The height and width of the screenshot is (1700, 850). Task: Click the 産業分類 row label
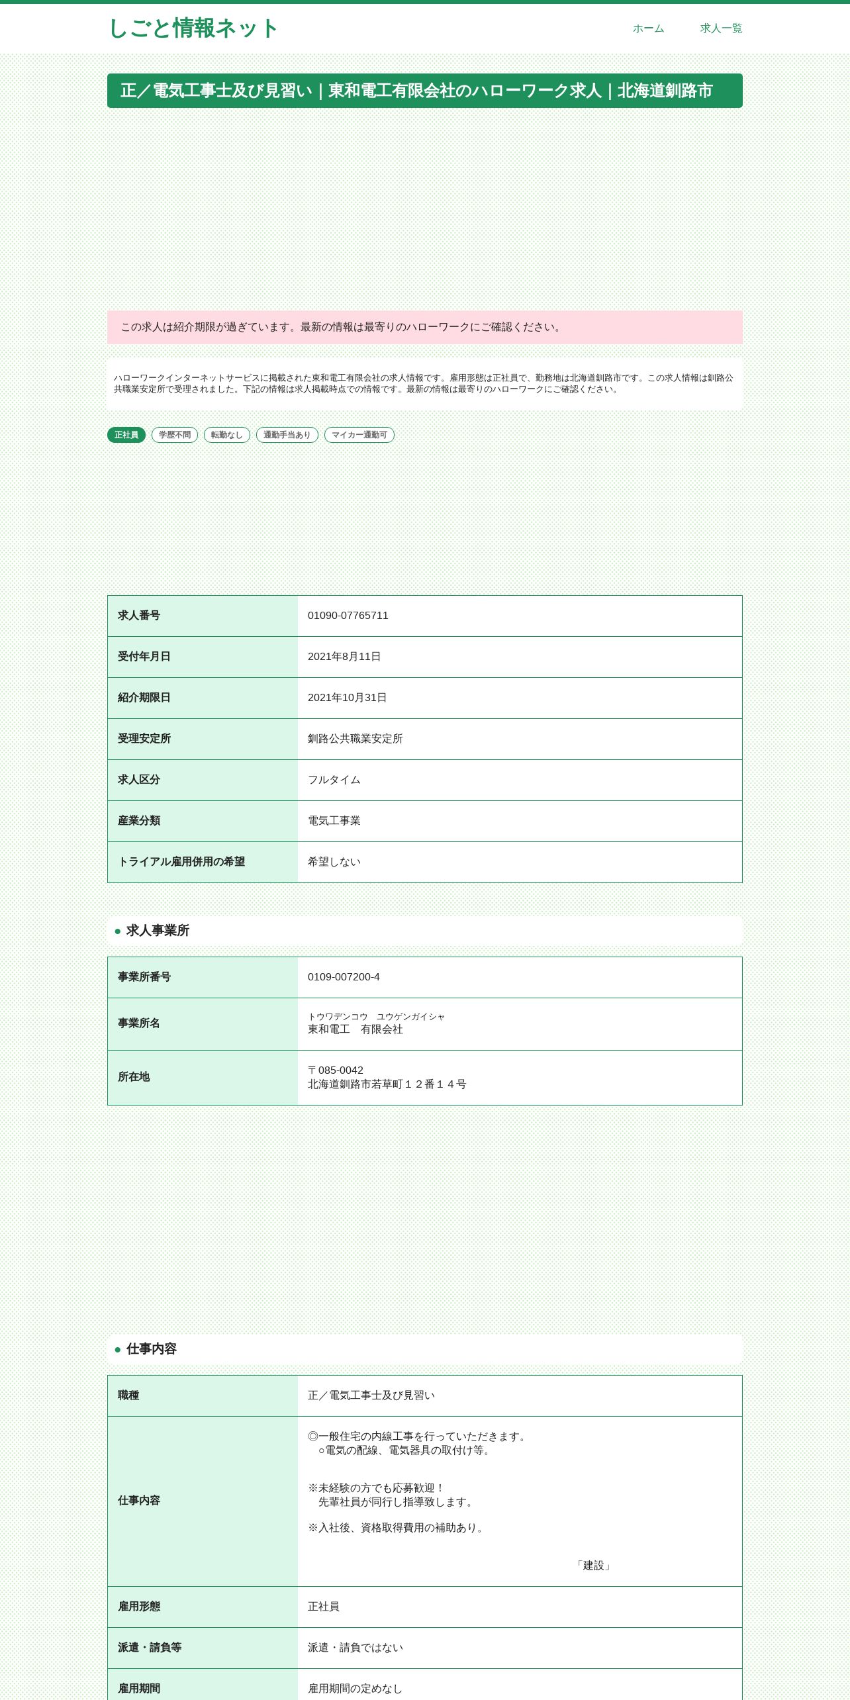(x=139, y=821)
